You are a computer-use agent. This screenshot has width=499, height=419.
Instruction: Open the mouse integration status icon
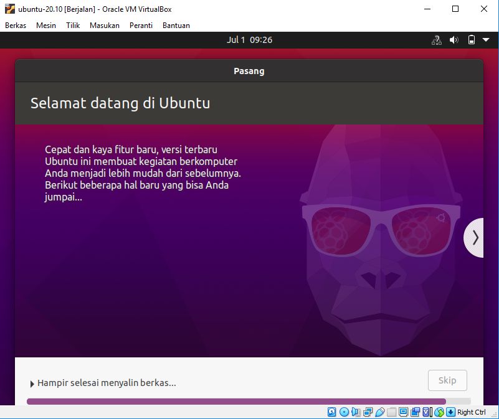(x=439, y=412)
